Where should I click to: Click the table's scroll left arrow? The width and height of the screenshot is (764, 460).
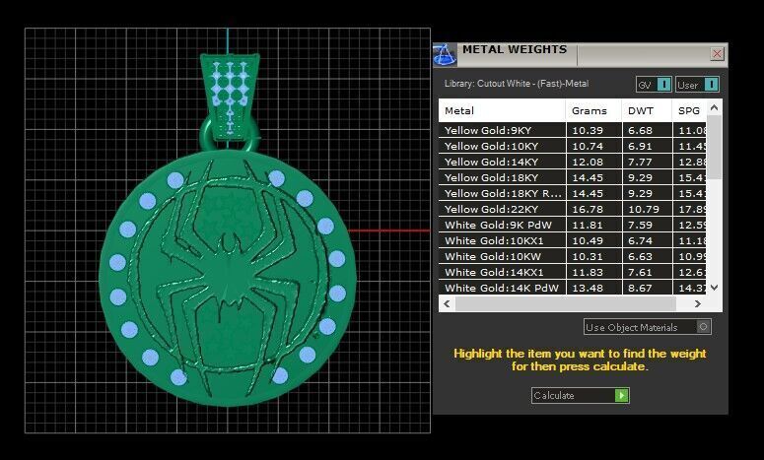(x=447, y=303)
